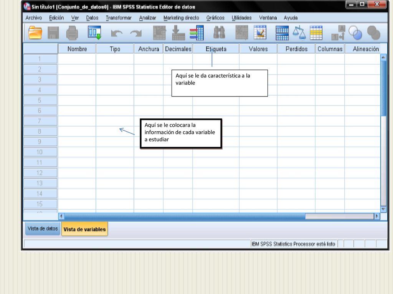The width and height of the screenshot is (393, 294).
Task: Click Tipo cell in row 2
Action: pos(115,69)
